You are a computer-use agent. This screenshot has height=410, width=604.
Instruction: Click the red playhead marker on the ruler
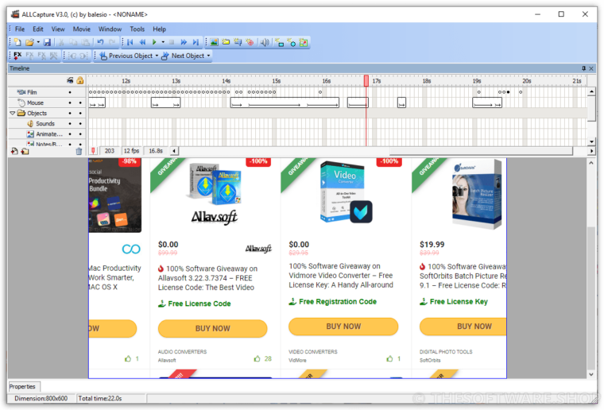[x=366, y=80]
